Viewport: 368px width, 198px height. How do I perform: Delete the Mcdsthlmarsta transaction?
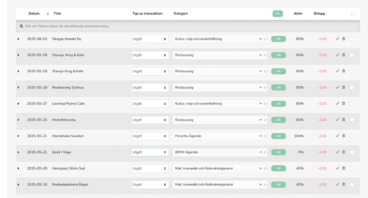point(343,120)
